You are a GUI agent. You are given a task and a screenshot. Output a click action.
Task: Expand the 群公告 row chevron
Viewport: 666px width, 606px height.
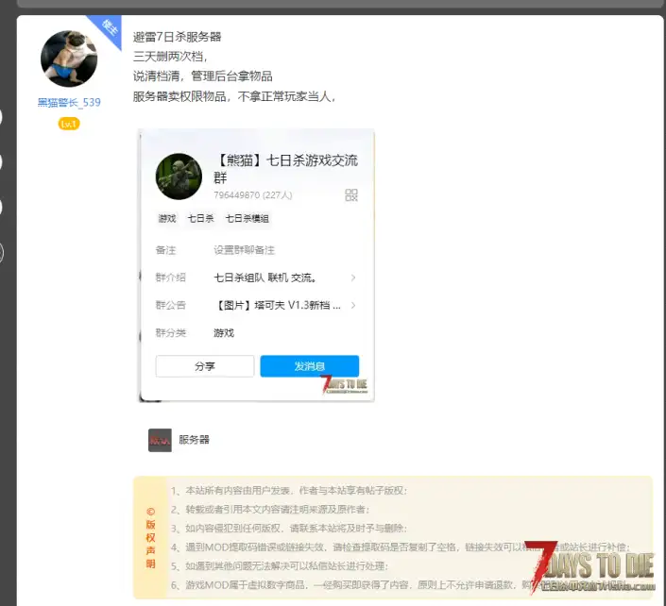click(x=353, y=306)
